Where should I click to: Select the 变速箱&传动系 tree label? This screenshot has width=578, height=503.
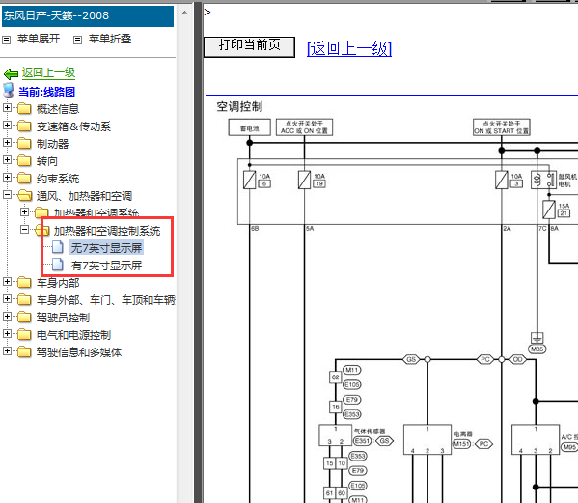[73, 126]
